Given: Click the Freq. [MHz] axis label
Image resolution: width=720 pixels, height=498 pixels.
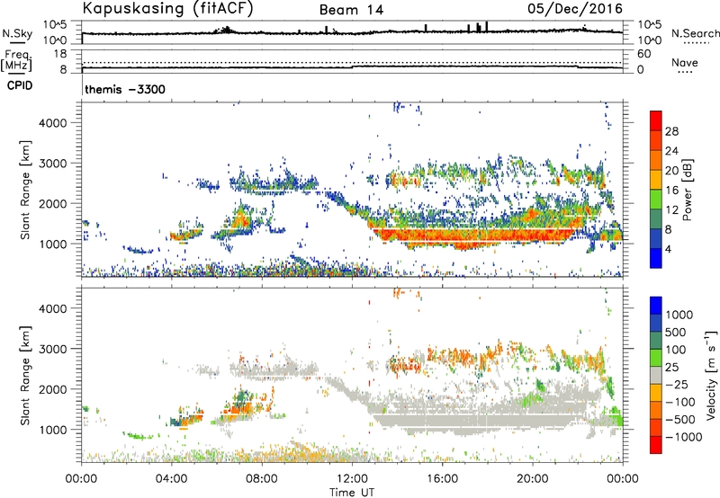Looking at the screenshot, I should pos(16,60).
